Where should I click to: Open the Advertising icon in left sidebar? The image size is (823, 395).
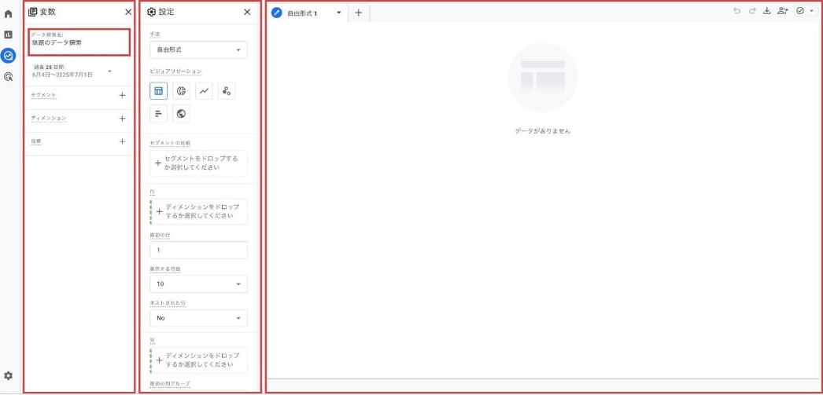coord(9,77)
